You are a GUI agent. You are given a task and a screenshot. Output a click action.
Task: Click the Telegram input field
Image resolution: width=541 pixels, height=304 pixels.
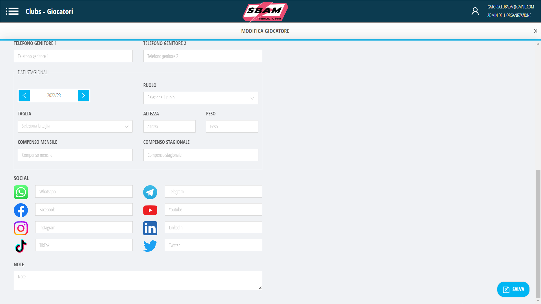point(214,191)
